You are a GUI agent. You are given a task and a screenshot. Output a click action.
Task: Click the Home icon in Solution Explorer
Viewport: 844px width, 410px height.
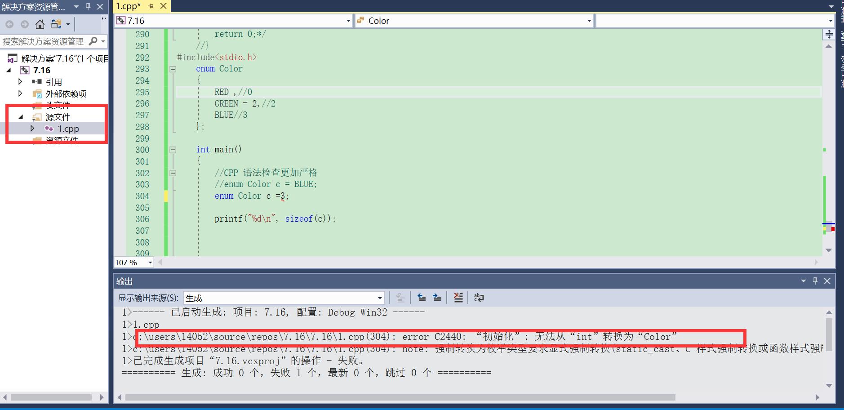[x=40, y=24]
